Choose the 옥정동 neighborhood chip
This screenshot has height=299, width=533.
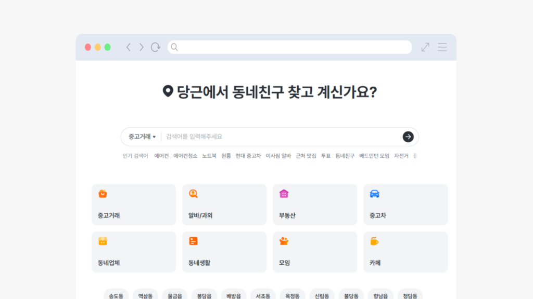coord(293,295)
